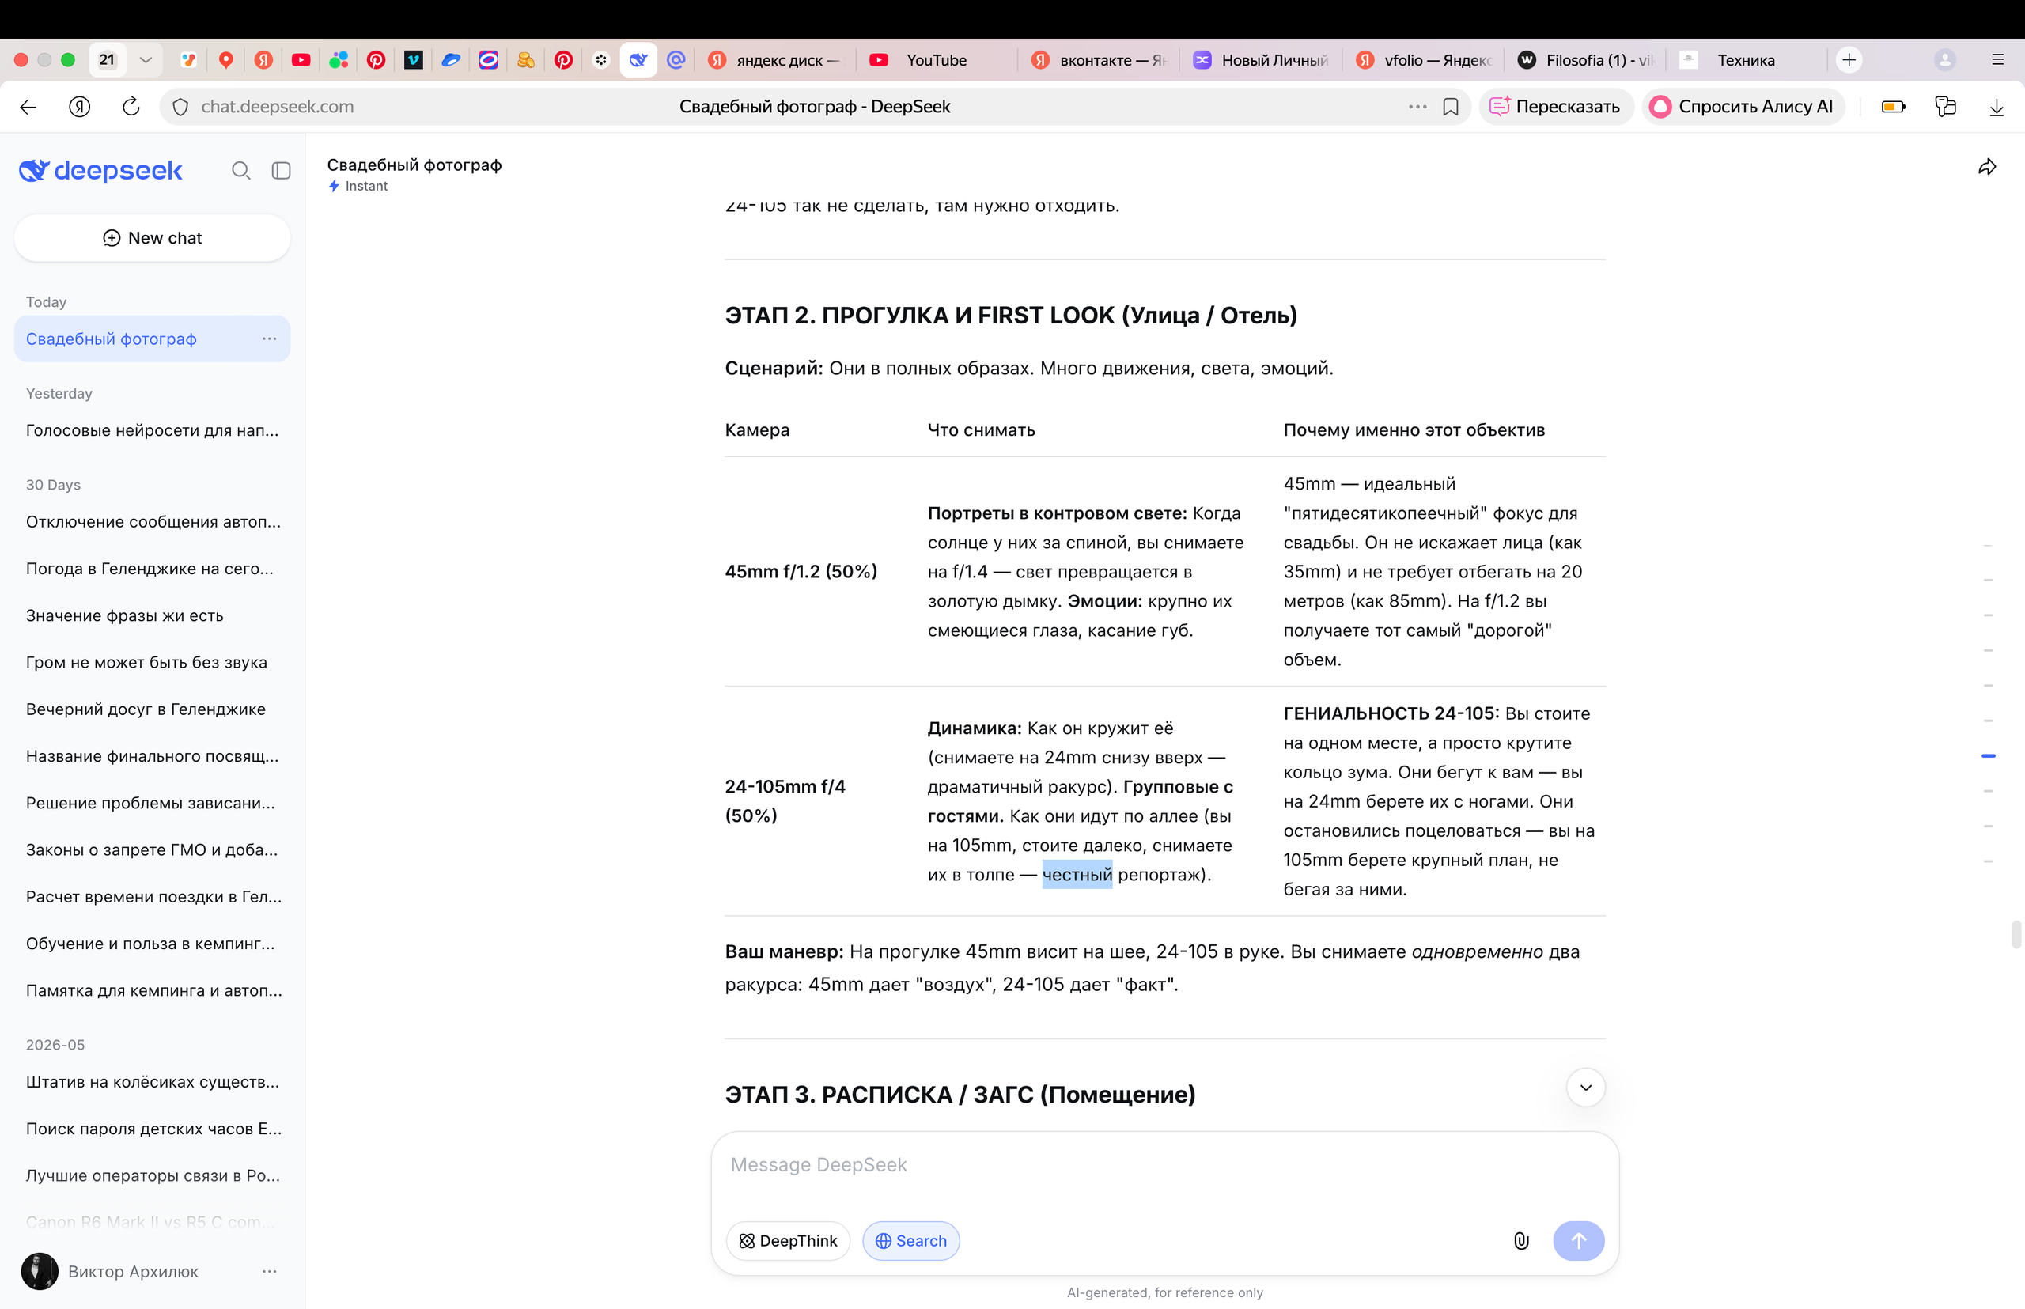
Task: Click the page vertical scrollbar thumb
Action: tap(2016, 934)
